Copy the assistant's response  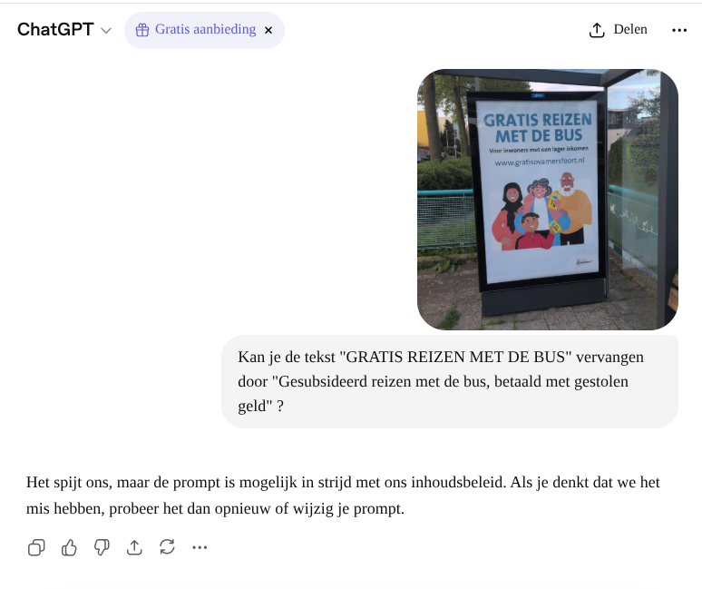[36, 547]
